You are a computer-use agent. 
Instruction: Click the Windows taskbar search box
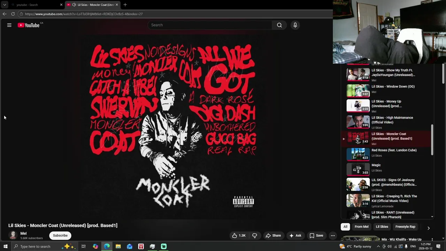44,246
